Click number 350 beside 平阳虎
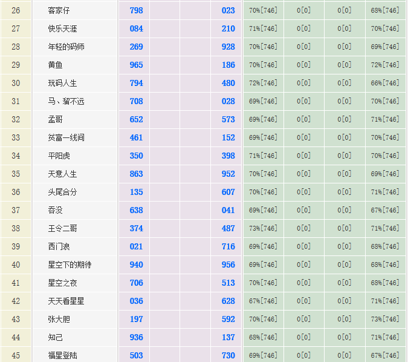The width and height of the screenshot is (408, 362). [137, 156]
